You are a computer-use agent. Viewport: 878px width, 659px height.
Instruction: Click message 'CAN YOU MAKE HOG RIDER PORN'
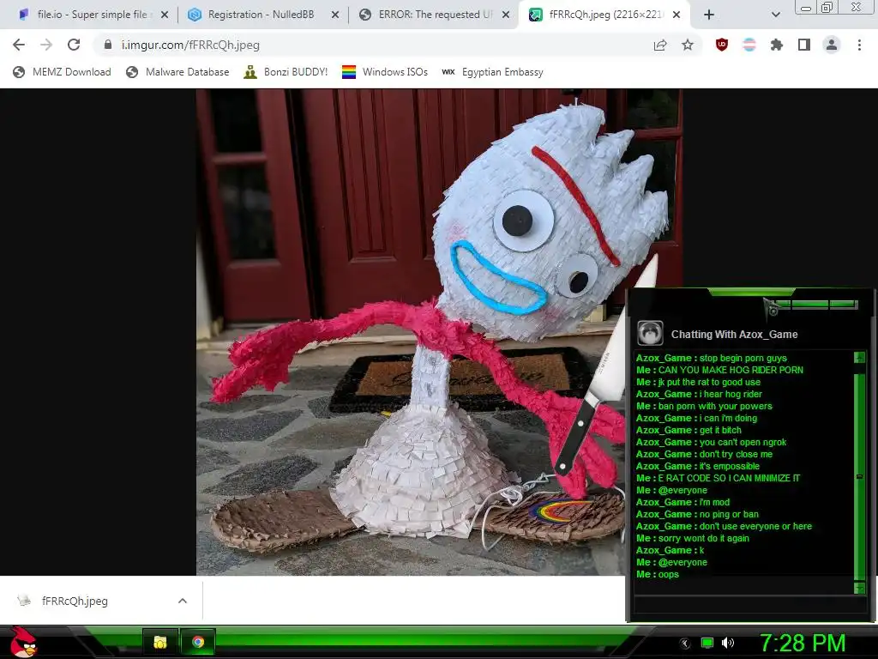tap(731, 370)
